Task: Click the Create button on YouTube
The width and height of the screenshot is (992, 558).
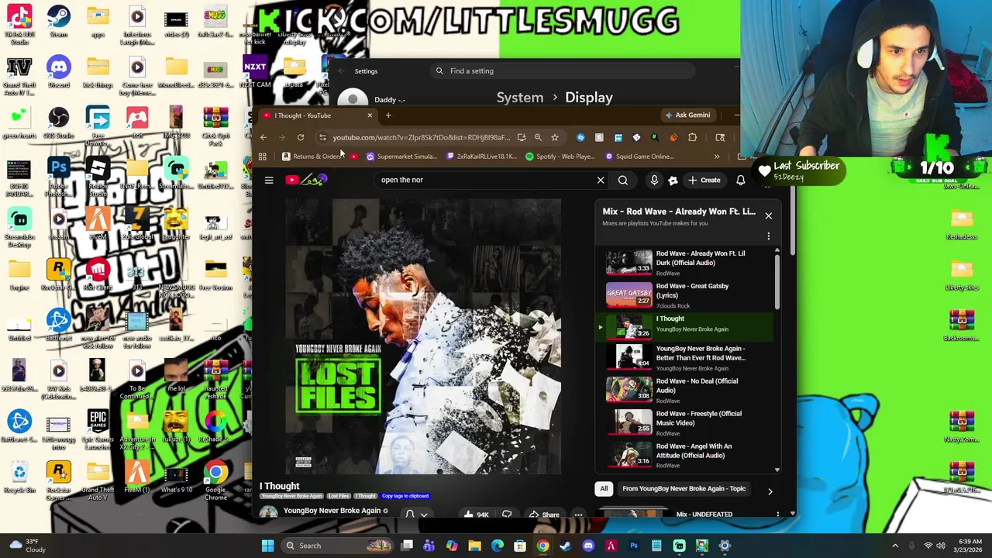Action: [x=704, y=180]
